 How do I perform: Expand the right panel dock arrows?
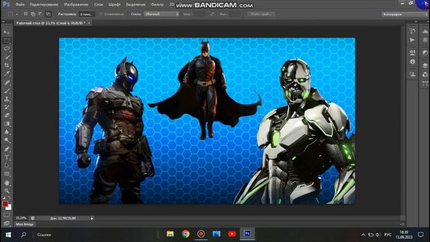pos(416,22)
